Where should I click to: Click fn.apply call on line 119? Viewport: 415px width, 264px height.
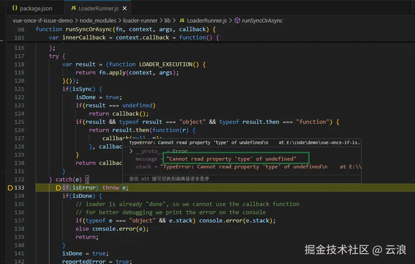pyautogui.click(x=139, y=72)
